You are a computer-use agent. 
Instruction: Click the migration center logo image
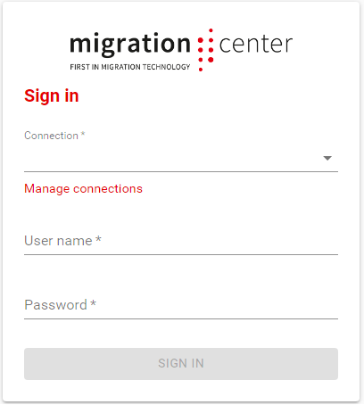(181, 50)
